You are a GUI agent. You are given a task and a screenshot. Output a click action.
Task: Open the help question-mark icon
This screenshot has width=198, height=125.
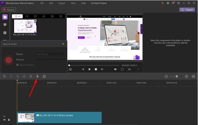tap(178, 3)
